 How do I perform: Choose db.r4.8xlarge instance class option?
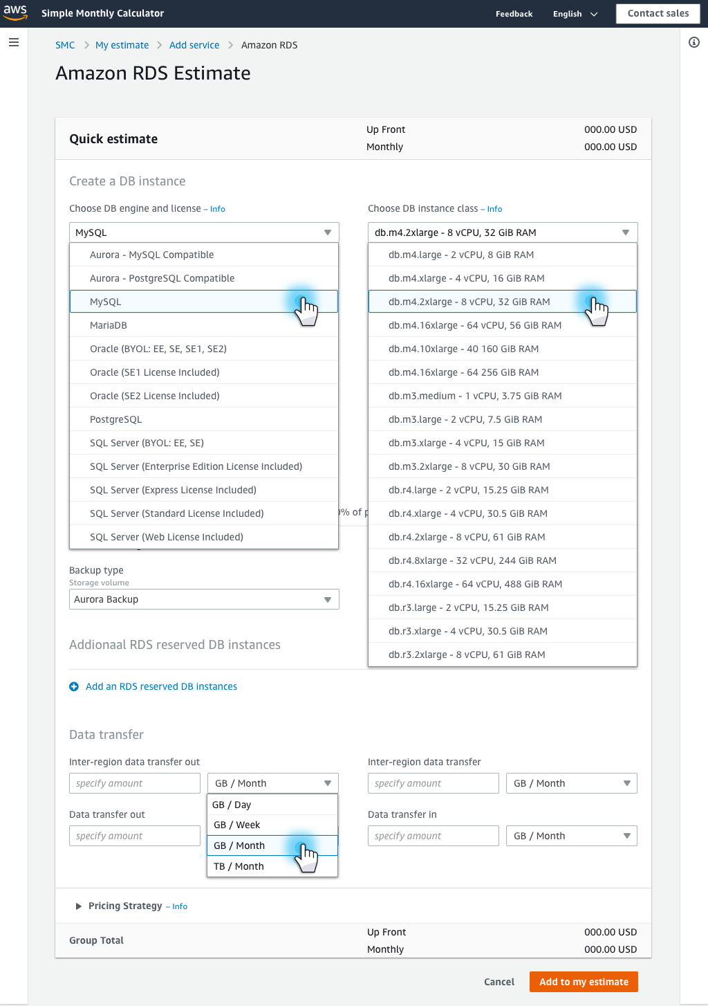coord(472,560)
